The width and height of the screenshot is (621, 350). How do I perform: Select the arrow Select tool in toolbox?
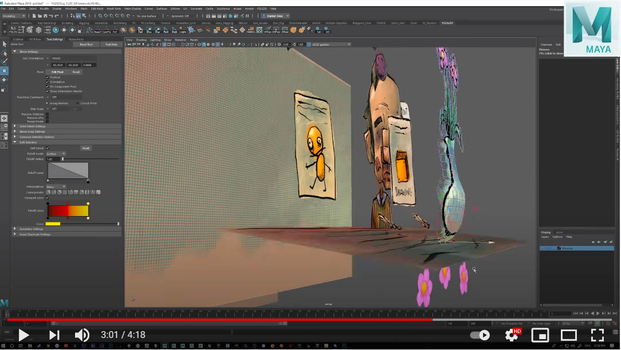[x=5, y=44]
